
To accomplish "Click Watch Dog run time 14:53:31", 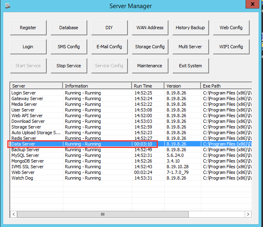I will pyautogui.click(x=143, y=178).
